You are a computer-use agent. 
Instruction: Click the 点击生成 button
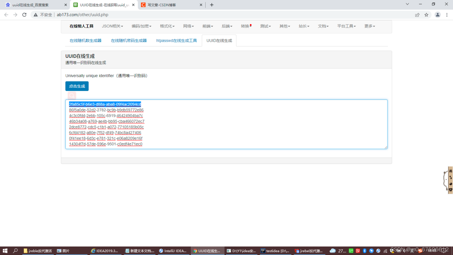pos(77,86)
